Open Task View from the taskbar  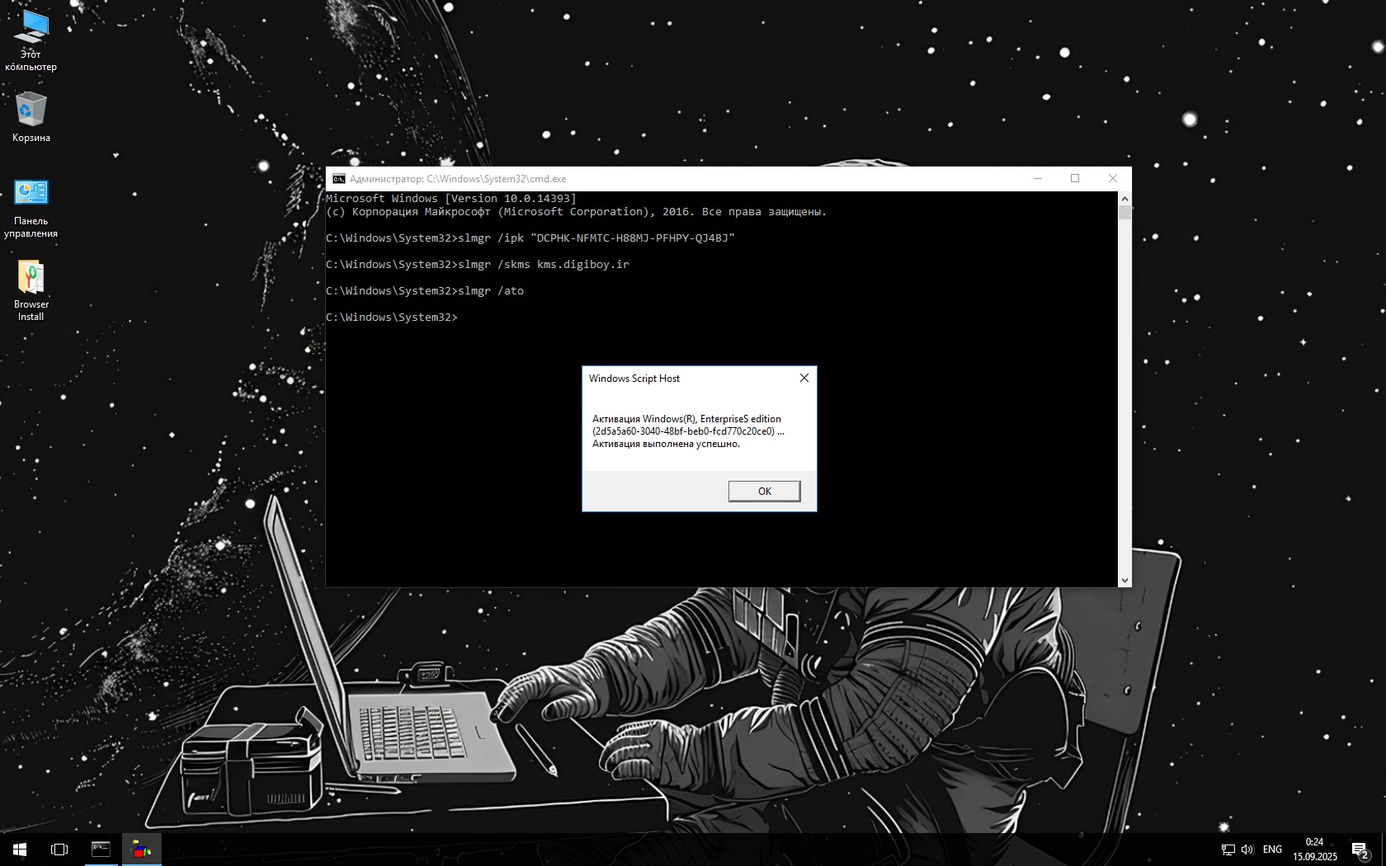[x=59, y=850]
